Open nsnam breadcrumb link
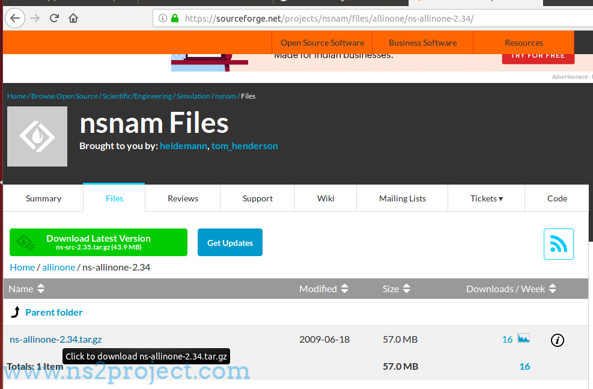Viewport: 593px width, 389px height. tap(225, 96)
